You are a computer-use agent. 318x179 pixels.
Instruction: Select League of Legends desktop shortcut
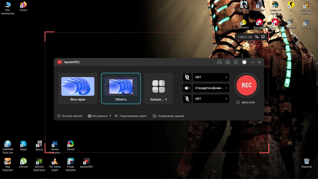click(275, 8)
